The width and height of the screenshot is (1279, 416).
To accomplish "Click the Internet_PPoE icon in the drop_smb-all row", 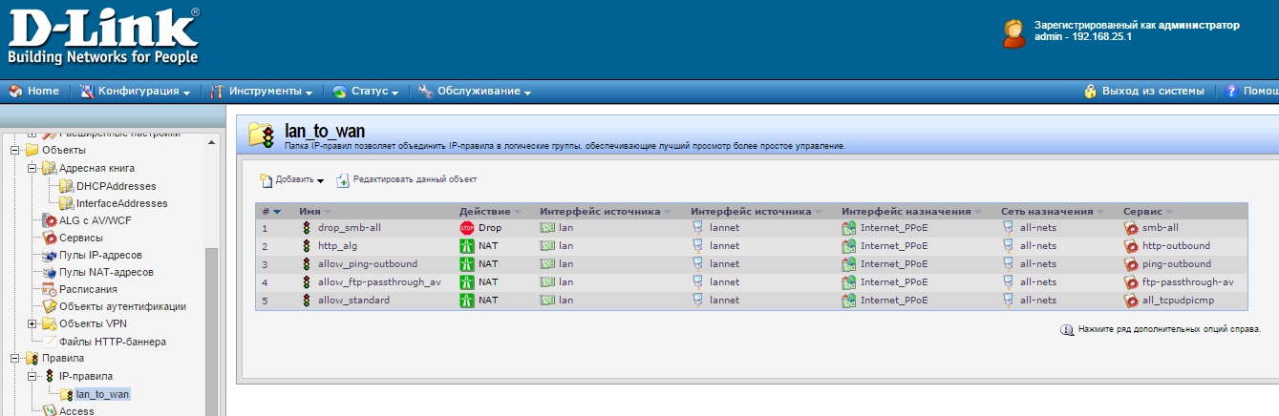I will coord(848,228).
